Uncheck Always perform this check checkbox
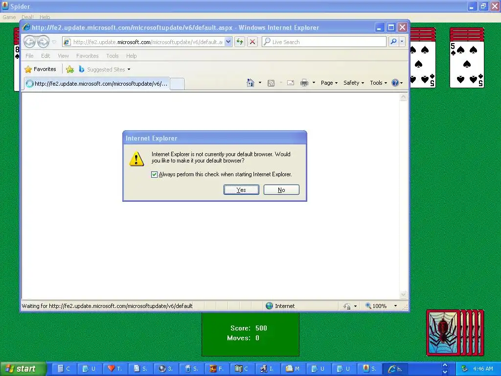Screen dimensions: 501x376 pyautogui.click(x=154, y=174)
